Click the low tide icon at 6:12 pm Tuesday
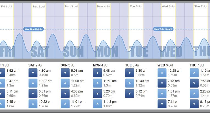The height and width of the screenshot is (113, 210). (x=130, y=93)
